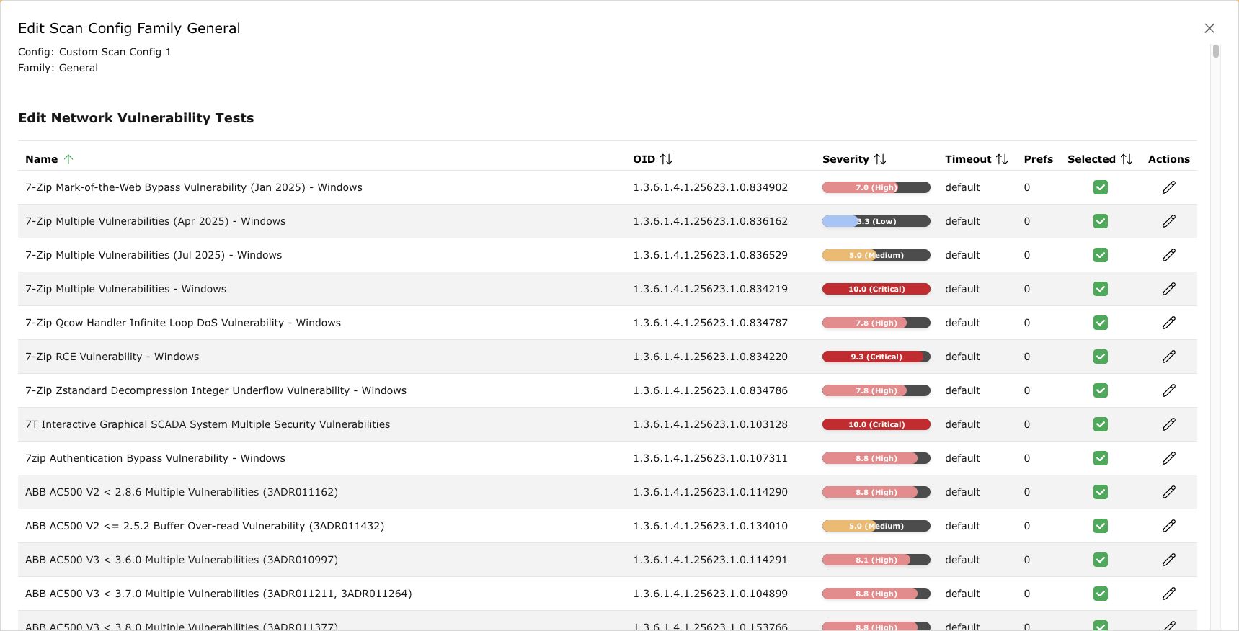Reverse Name column ascending sort arrow
The image size is (1239, 631).
[68, 159]
